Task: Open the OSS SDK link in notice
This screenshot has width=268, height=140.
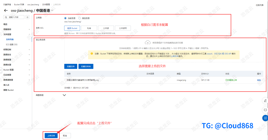Action: (218, 54)
